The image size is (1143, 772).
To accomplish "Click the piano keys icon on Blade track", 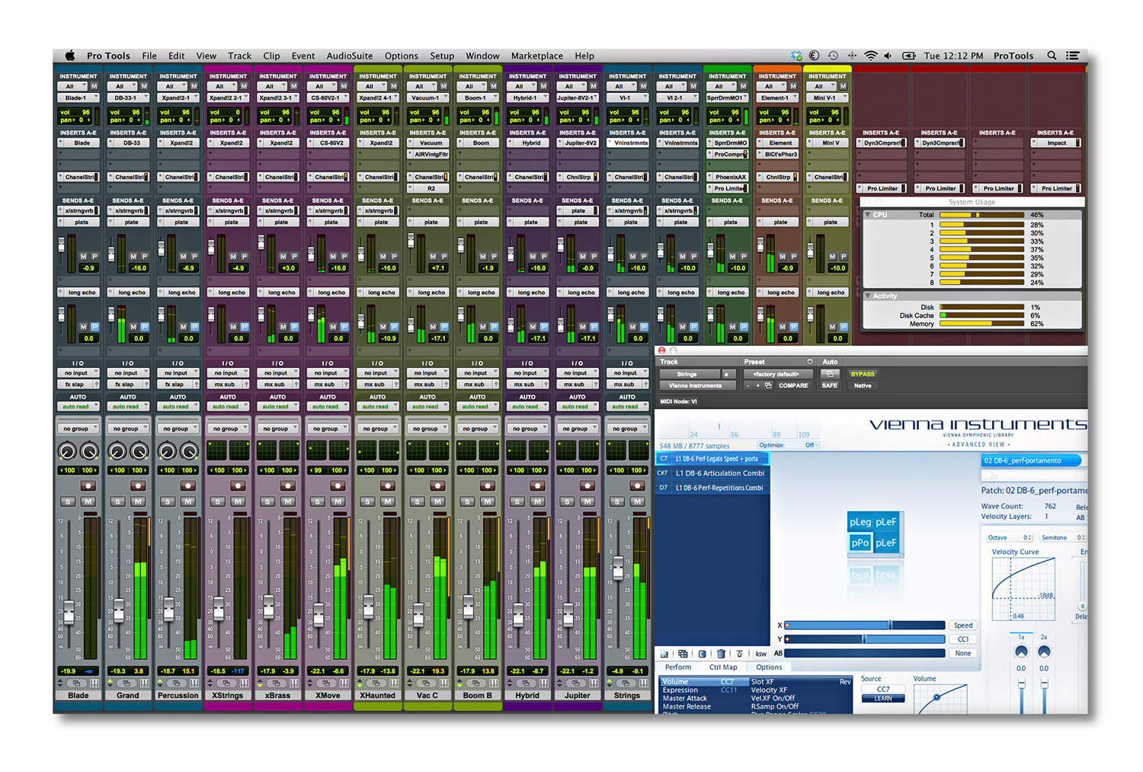I will click(x=94, y=684).
